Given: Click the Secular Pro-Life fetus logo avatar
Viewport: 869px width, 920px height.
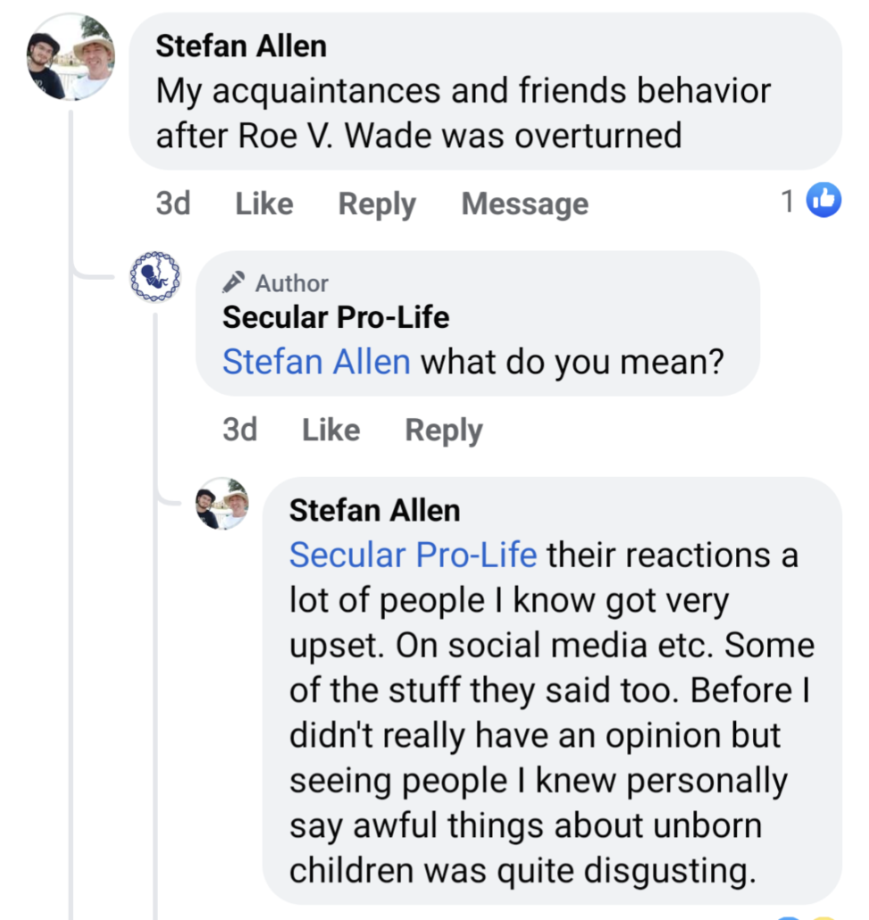Looking at the screenshot, I should (155, 276).
